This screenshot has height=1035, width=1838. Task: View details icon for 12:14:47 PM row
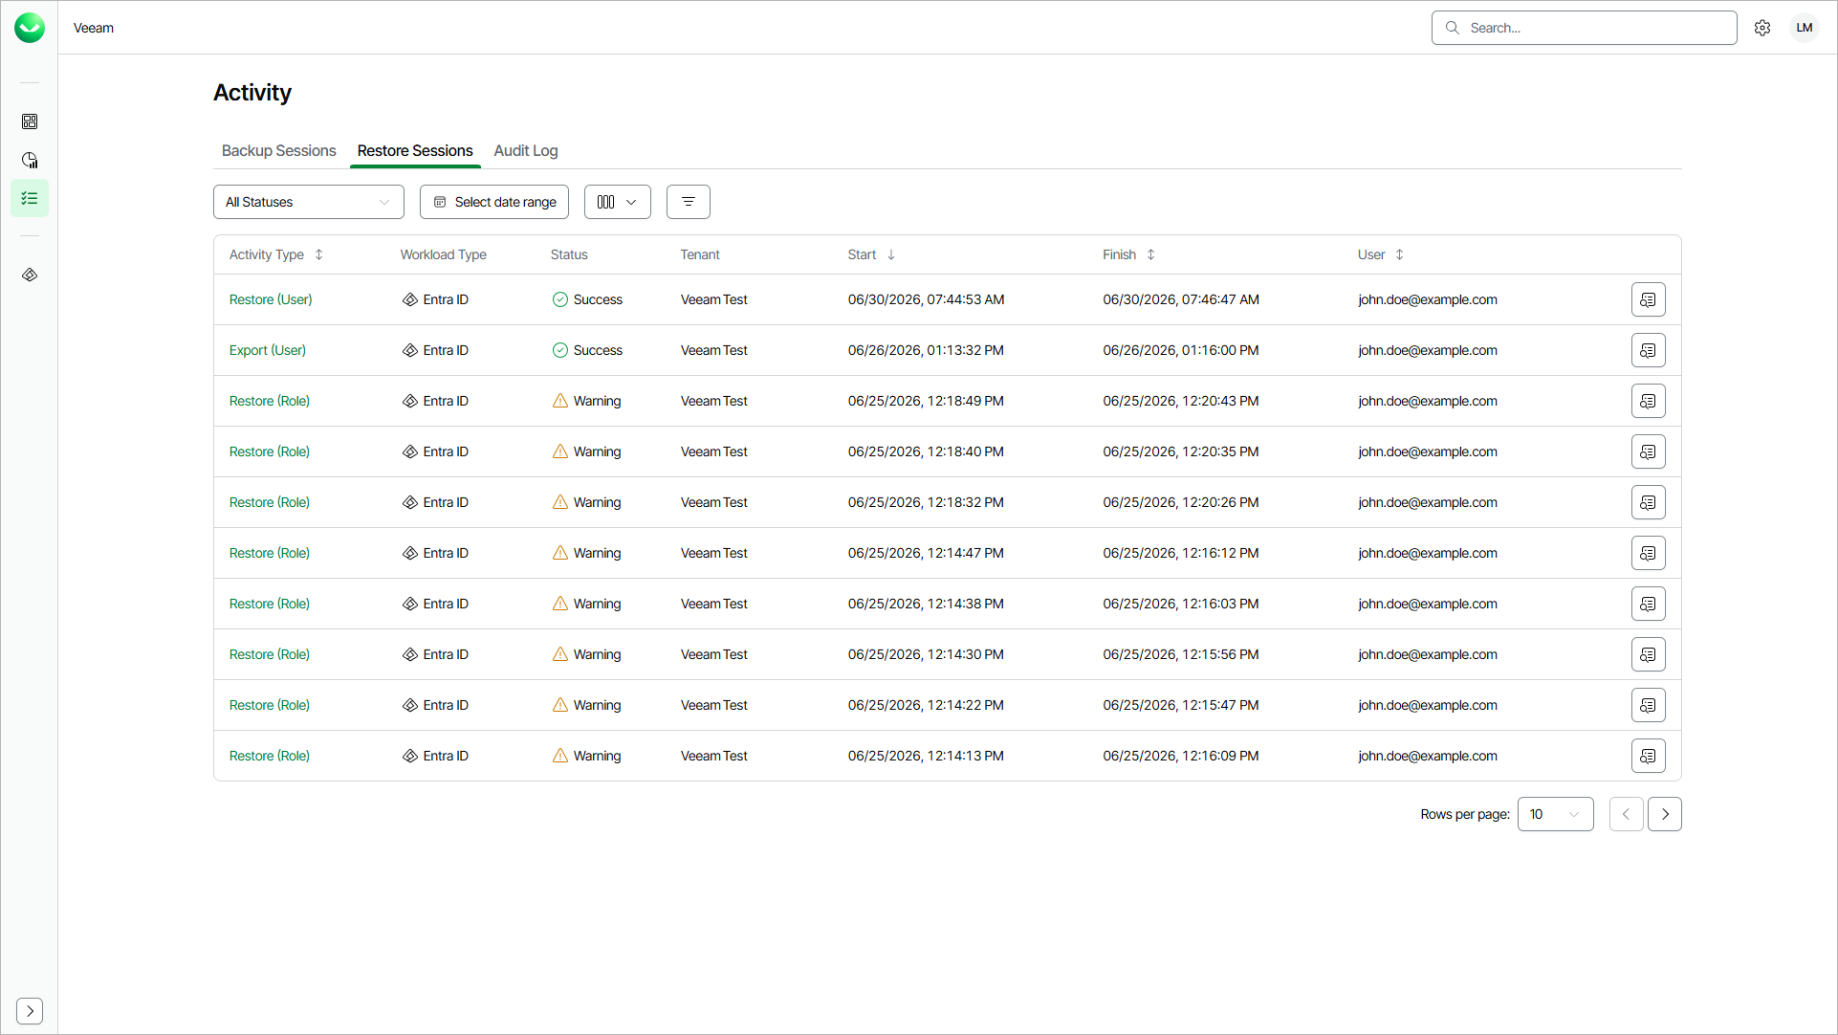[1648, 553]
